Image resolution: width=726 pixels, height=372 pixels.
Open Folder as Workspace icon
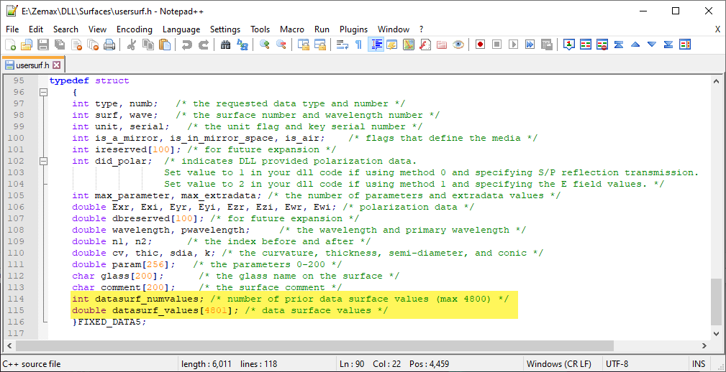click(x=442, y=45)
